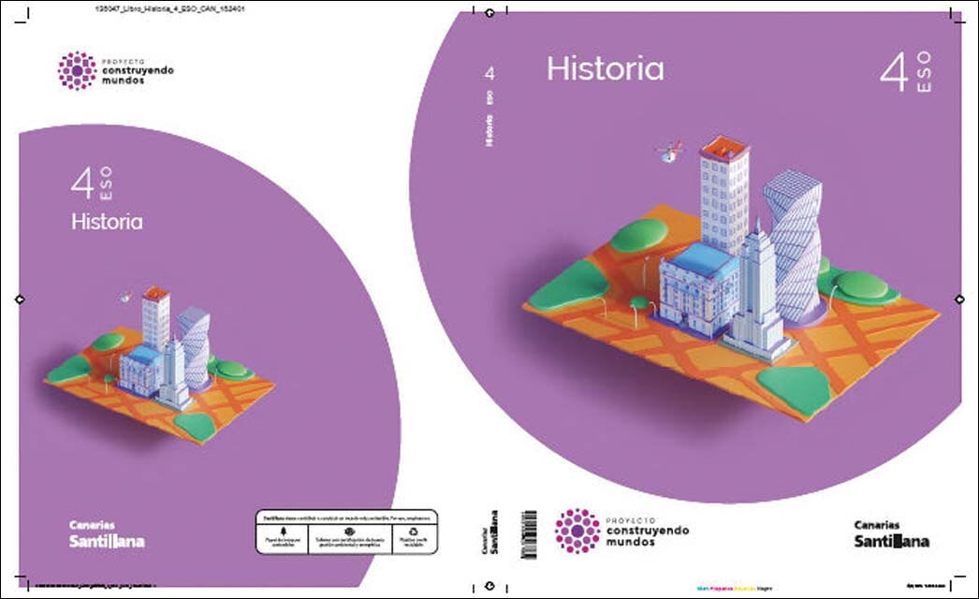The width and height of the screenshot is (979, 599).
Task: Click the tree icon in the certification box
Action: click(x=283, y=531)
